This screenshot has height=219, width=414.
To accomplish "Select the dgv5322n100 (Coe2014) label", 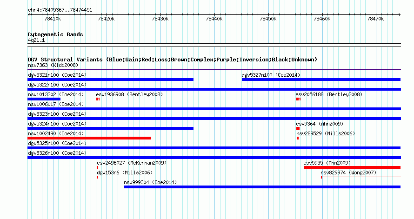I will click(x=57, y=85).
